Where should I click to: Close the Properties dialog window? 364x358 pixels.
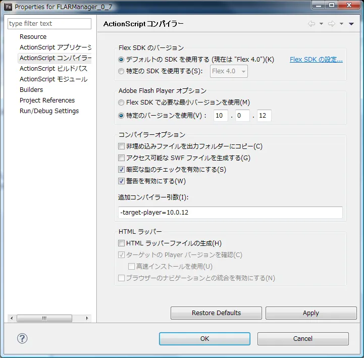coord(349,6)
